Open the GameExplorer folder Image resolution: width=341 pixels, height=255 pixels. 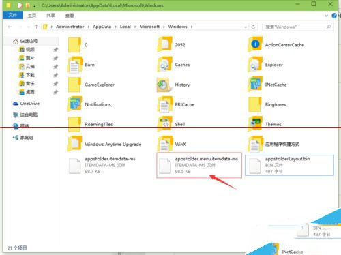(x=91, y=85)
